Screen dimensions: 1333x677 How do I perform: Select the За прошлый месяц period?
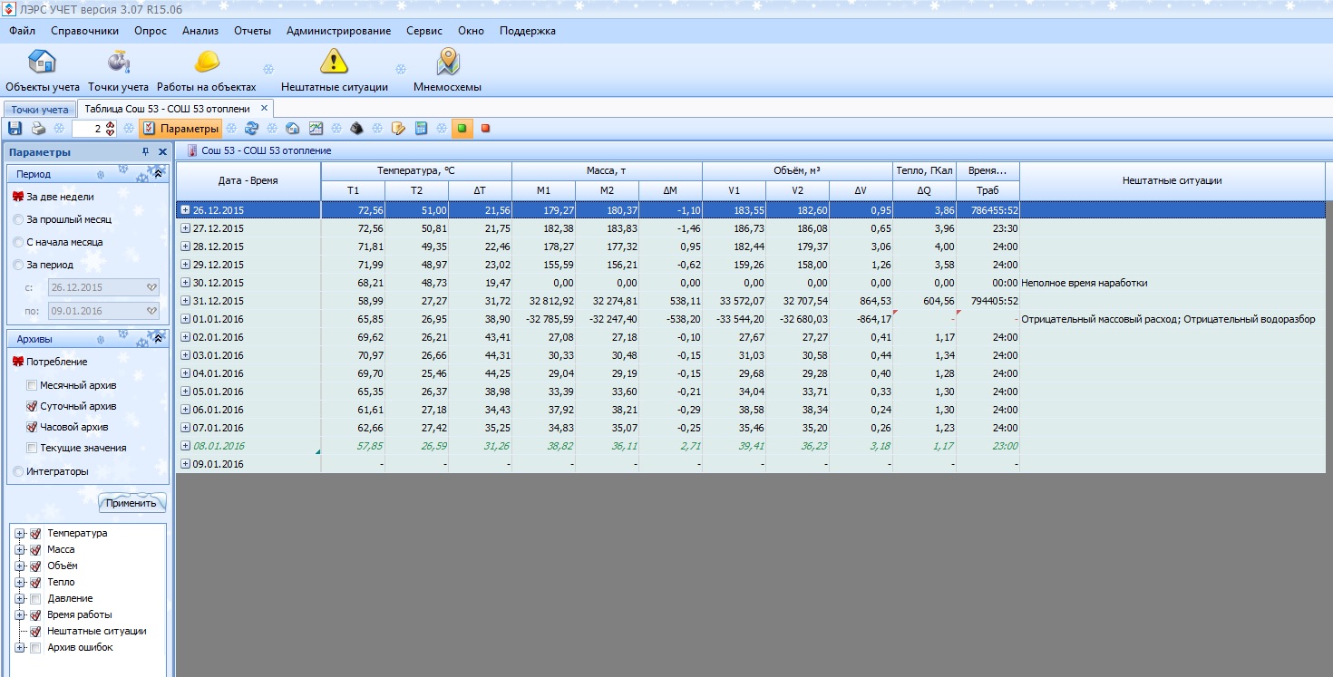coord(62,219)
